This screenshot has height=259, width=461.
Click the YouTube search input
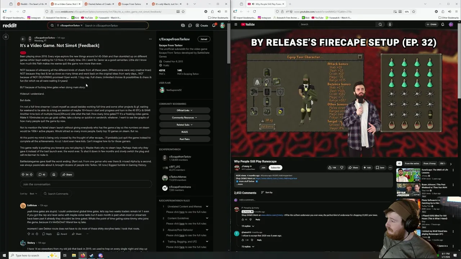pos(337,24)
